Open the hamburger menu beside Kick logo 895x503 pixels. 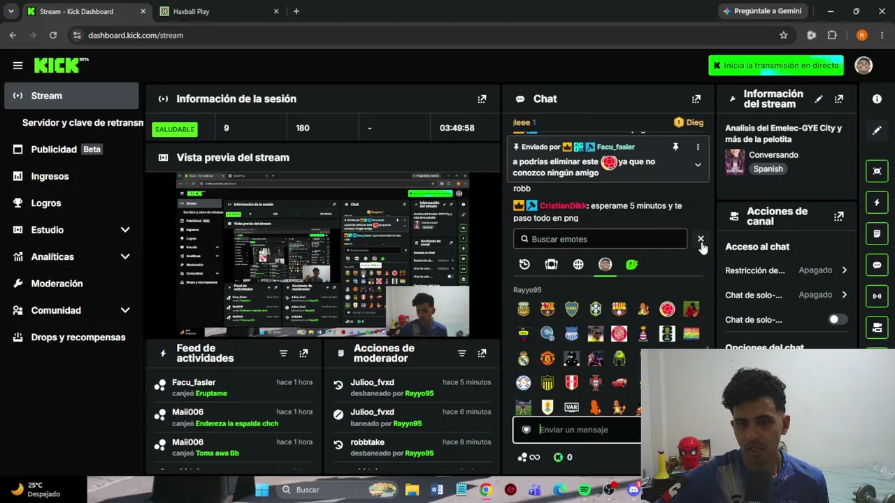(x=17, y=65)
